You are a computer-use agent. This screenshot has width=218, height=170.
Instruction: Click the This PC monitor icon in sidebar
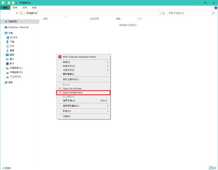coord(6,33)
